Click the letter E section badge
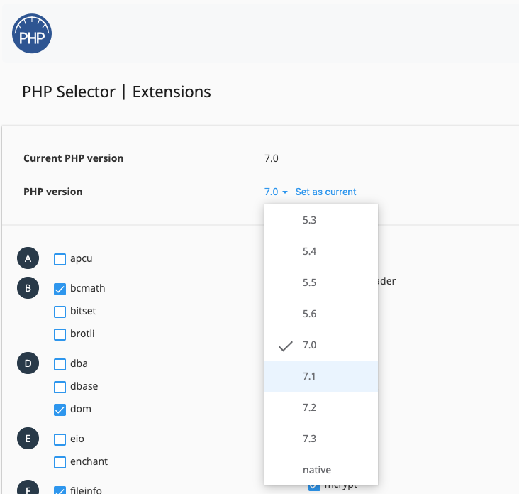The height and width of the screenshot is (494, 519). pyautogui.click(x=28, y=439)
